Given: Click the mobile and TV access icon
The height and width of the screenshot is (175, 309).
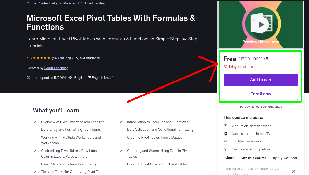Looking at the screenshot, I should 225,134.
